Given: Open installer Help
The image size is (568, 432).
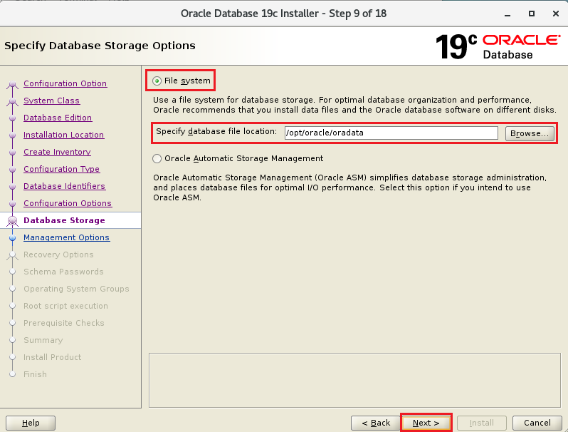Looking at the screenshot, I should click(x=31, y=423).
